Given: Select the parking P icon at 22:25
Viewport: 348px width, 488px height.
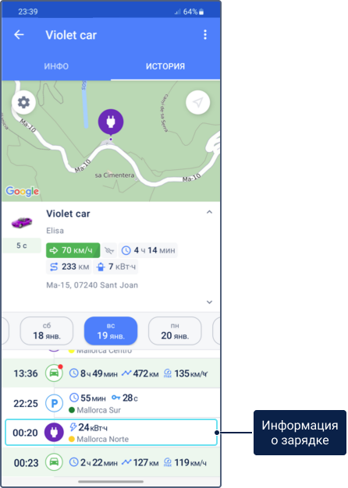Looking at the screenshot, I should pyautogui.click(x=54, y=403).
